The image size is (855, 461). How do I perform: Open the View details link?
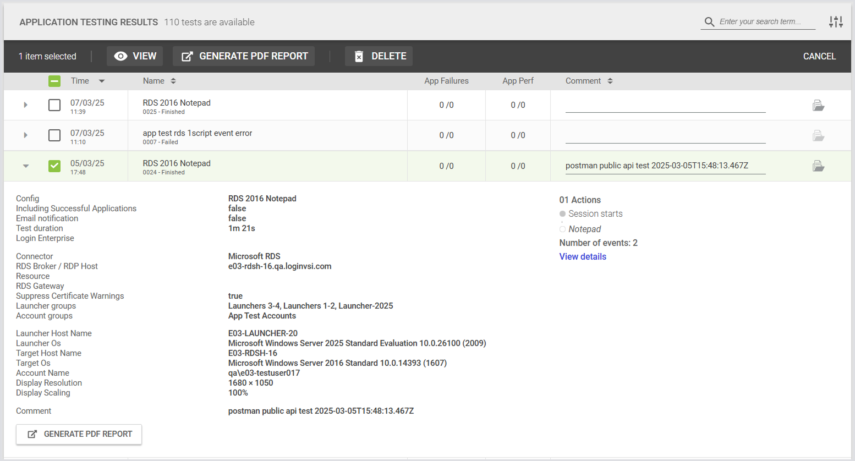[x=583, y=257]
